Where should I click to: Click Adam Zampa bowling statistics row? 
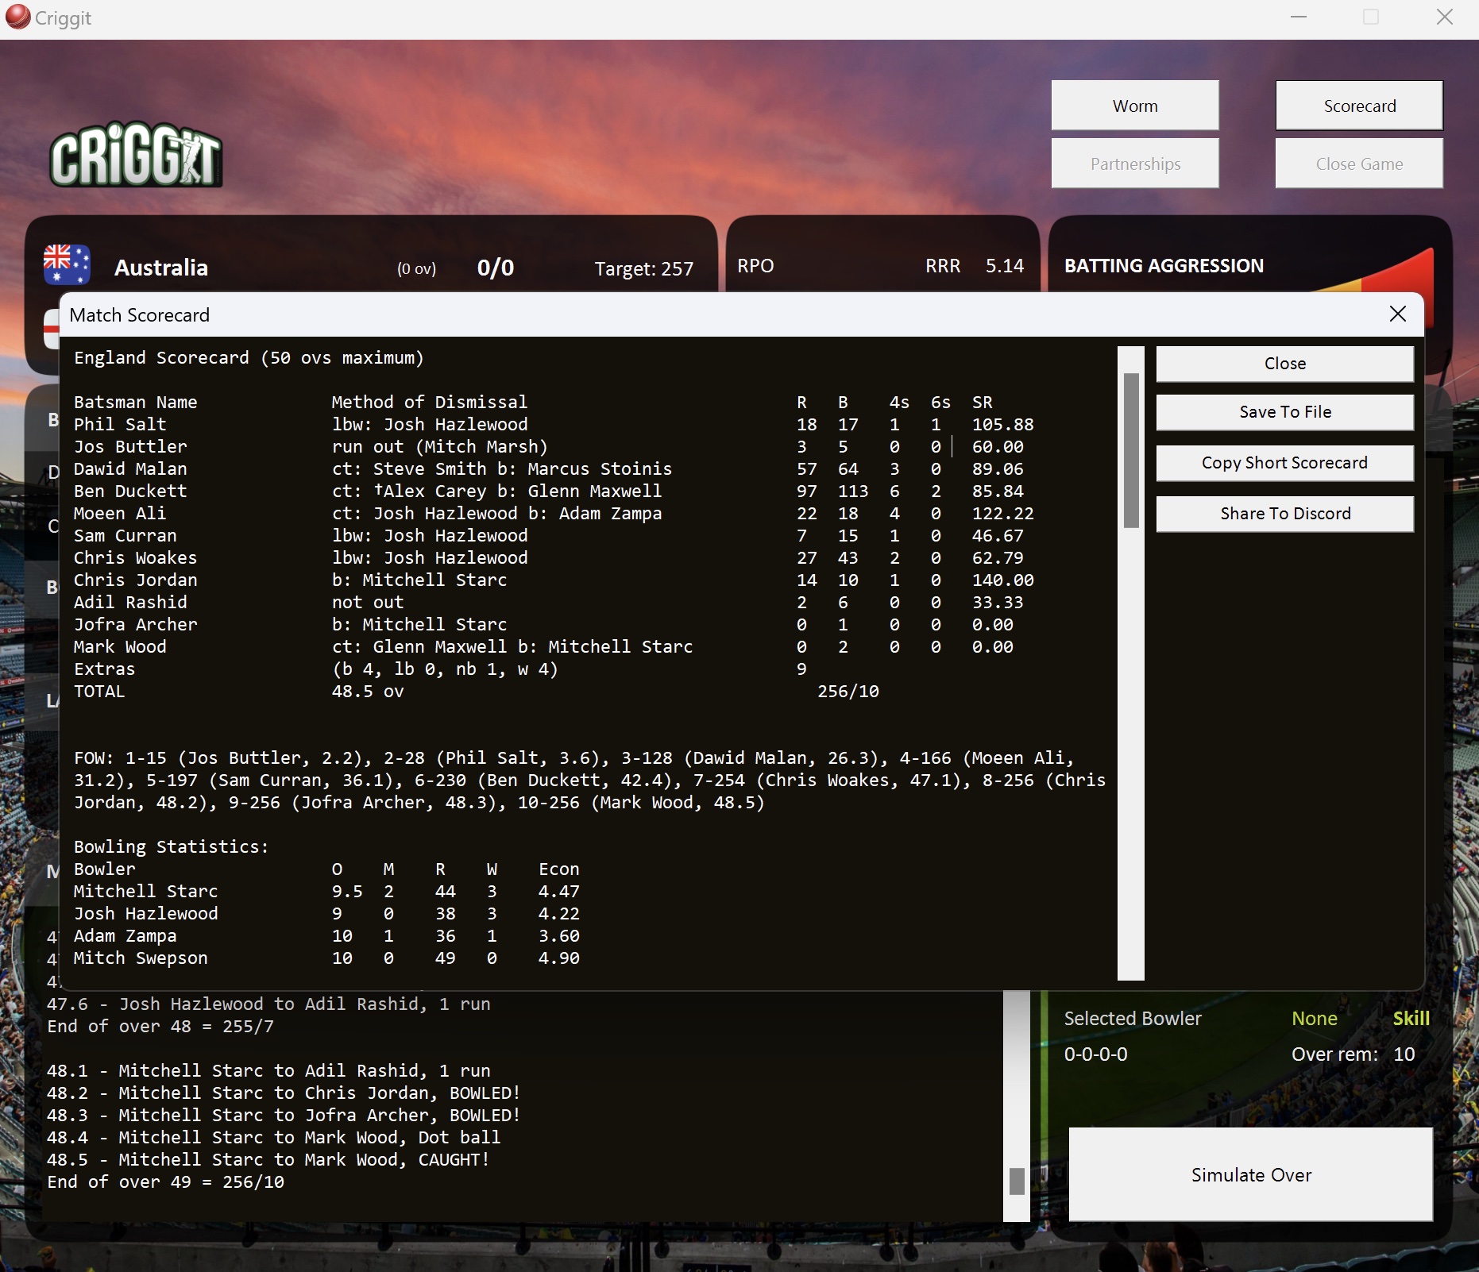326,936
